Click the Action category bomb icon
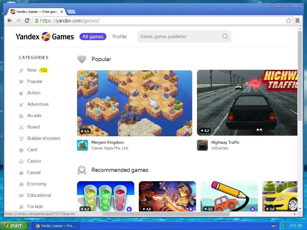Screen dimensions: 307x230 pyautogui.click(x=21, y=93)
